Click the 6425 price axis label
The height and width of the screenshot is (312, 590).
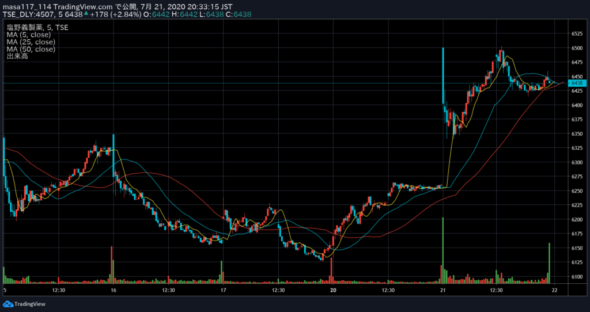[x=577, y=90]
